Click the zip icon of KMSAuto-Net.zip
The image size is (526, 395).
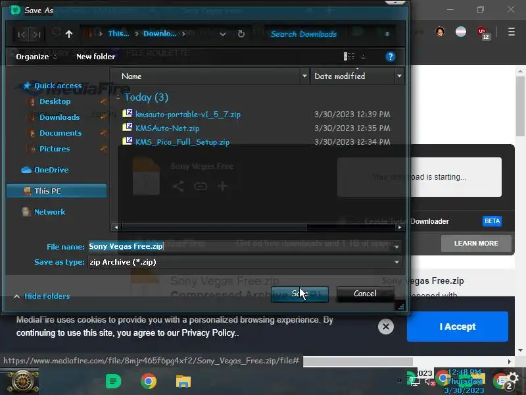click(x=128, y=127)
